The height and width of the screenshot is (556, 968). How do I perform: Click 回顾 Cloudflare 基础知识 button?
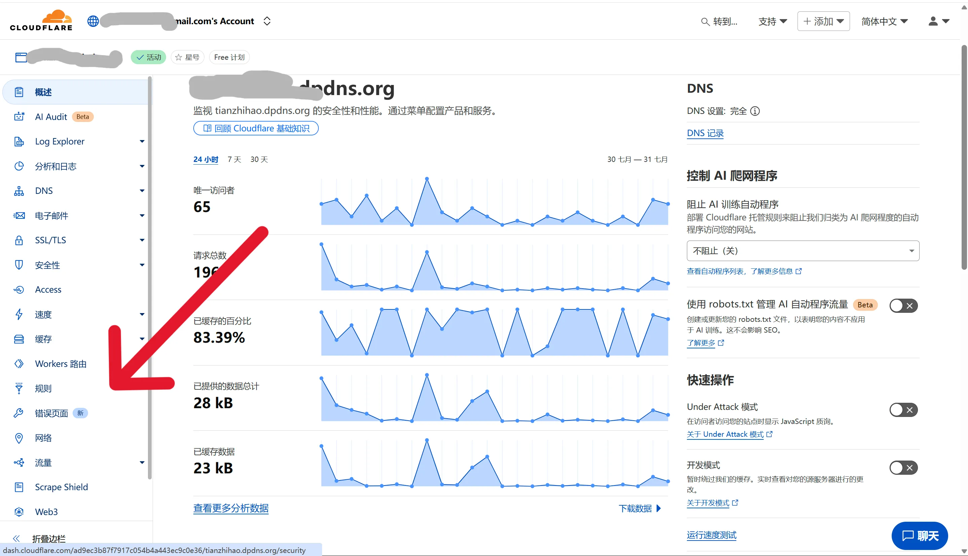(x=256, y=128)
